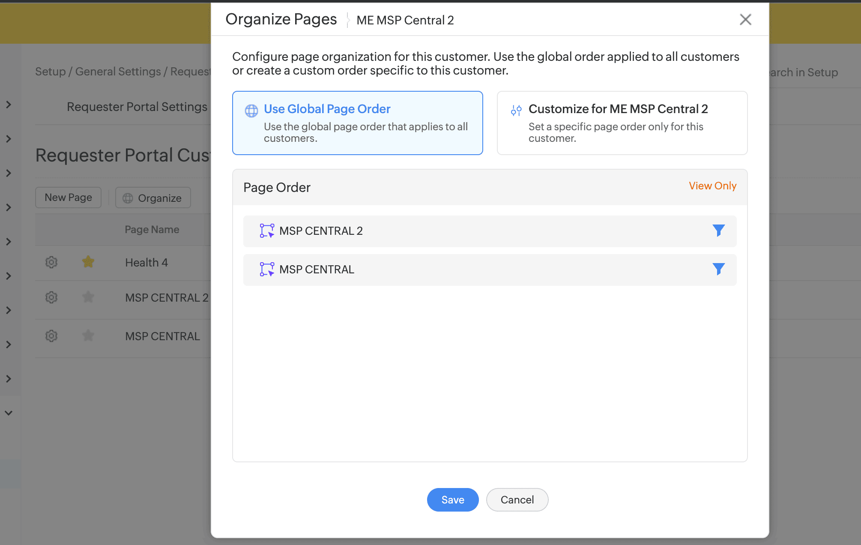Screen dimensions: 861x545
Task: Expand the seventh sidebar chevron
Action: point(9,310)
